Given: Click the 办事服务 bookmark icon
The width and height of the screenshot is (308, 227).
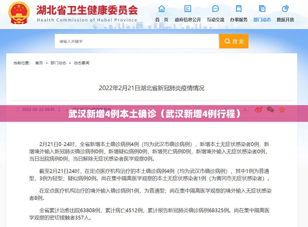Looking at the screenshot, I should click(239, 9).
